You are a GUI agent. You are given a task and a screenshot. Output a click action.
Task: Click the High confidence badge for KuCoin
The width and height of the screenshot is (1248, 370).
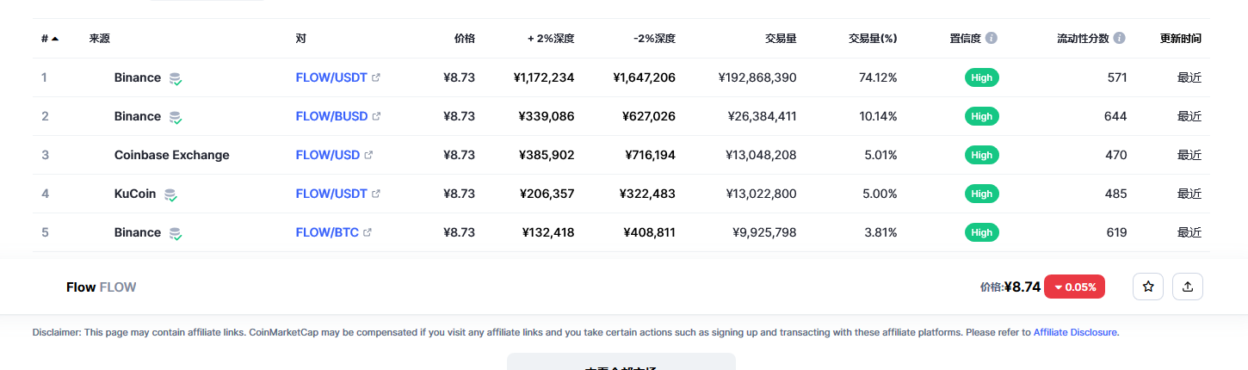pos(982,194)
